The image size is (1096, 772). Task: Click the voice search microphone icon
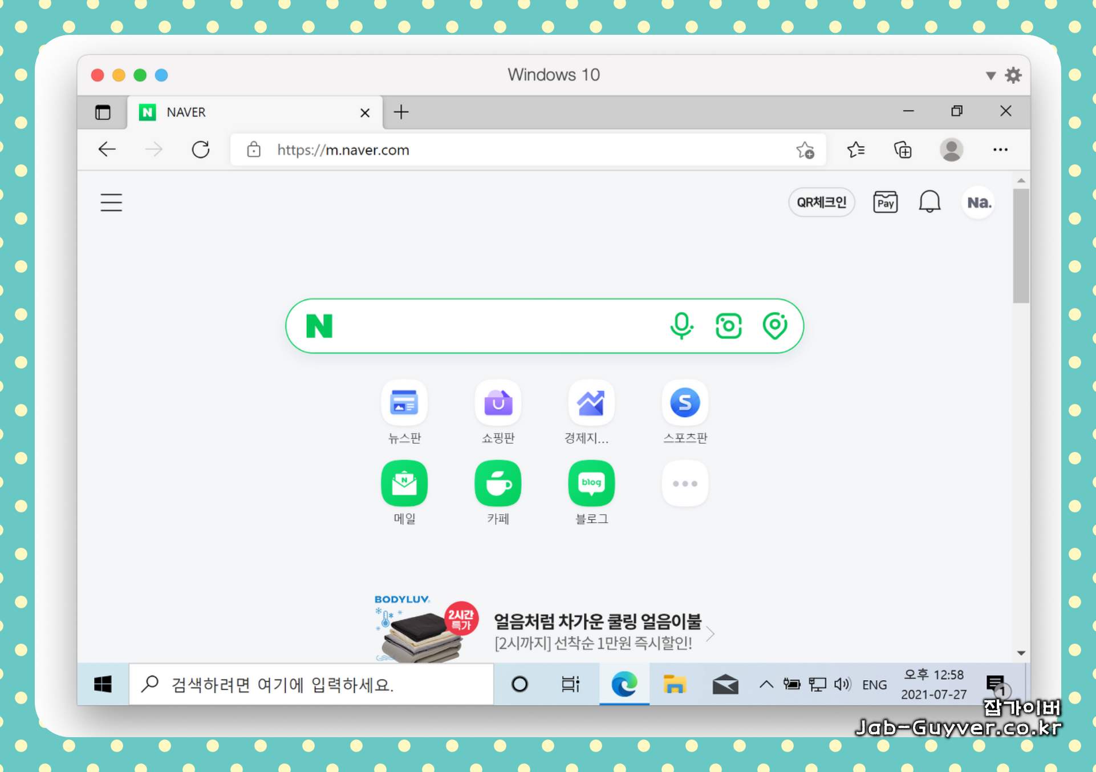pyautogui.click(x=681, y=326)
